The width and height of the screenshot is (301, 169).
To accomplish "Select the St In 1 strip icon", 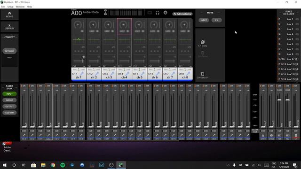I will (263, 135).
